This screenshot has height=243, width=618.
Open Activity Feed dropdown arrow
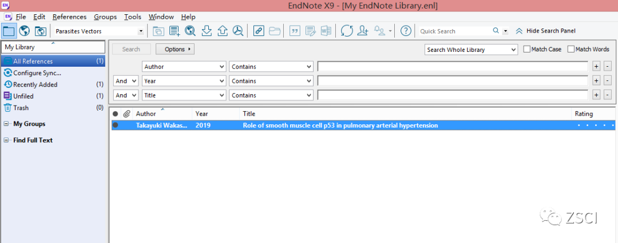[390, 31]
